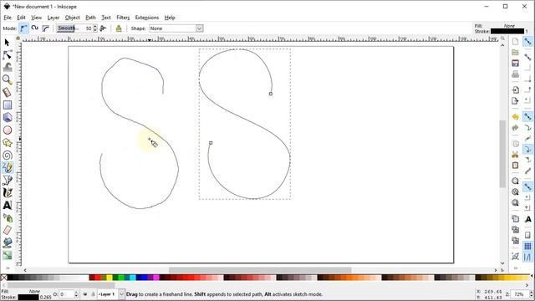This screenshot has height=301, width=535.
Task: Click the Cut scissors icon
Action: tap(515, 155)
